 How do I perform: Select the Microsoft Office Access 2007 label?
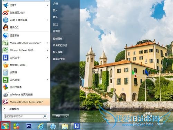pyautogui.click(x=26, y=102)
